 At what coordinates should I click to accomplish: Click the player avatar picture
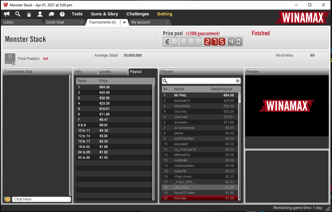click(x=10, y=59)
